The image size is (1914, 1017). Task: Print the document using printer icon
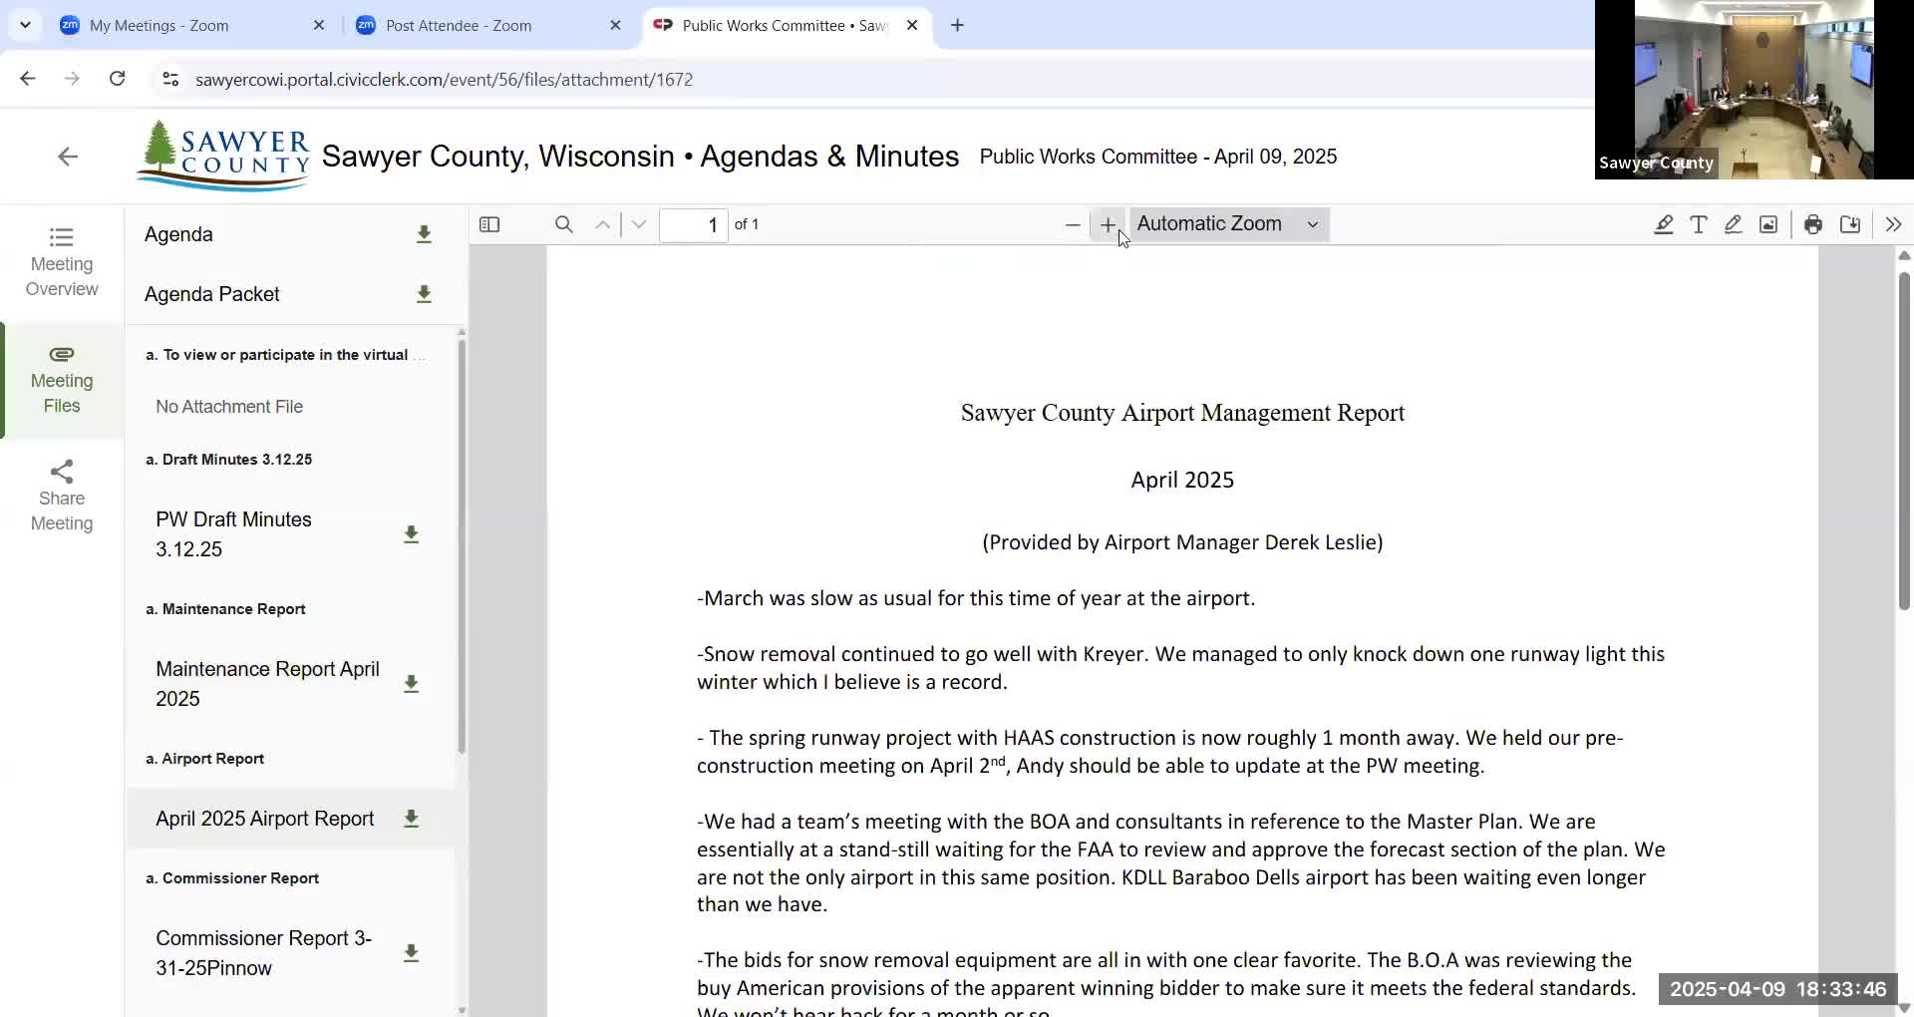click(1813, 224)
